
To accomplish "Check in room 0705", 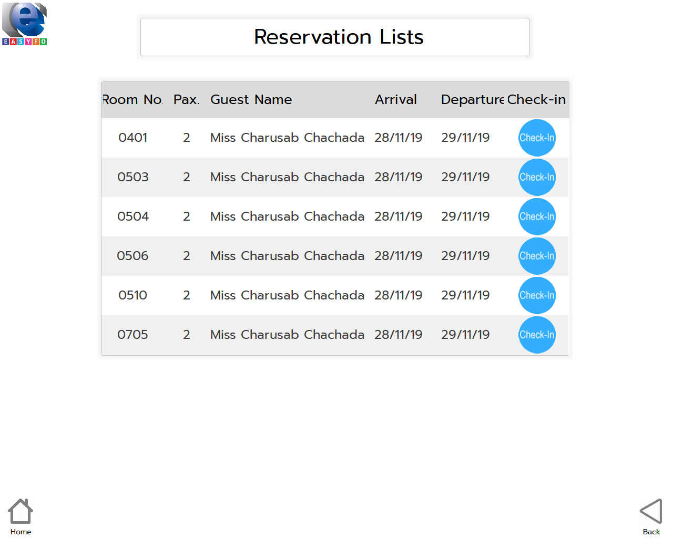I will coord(537,335).
